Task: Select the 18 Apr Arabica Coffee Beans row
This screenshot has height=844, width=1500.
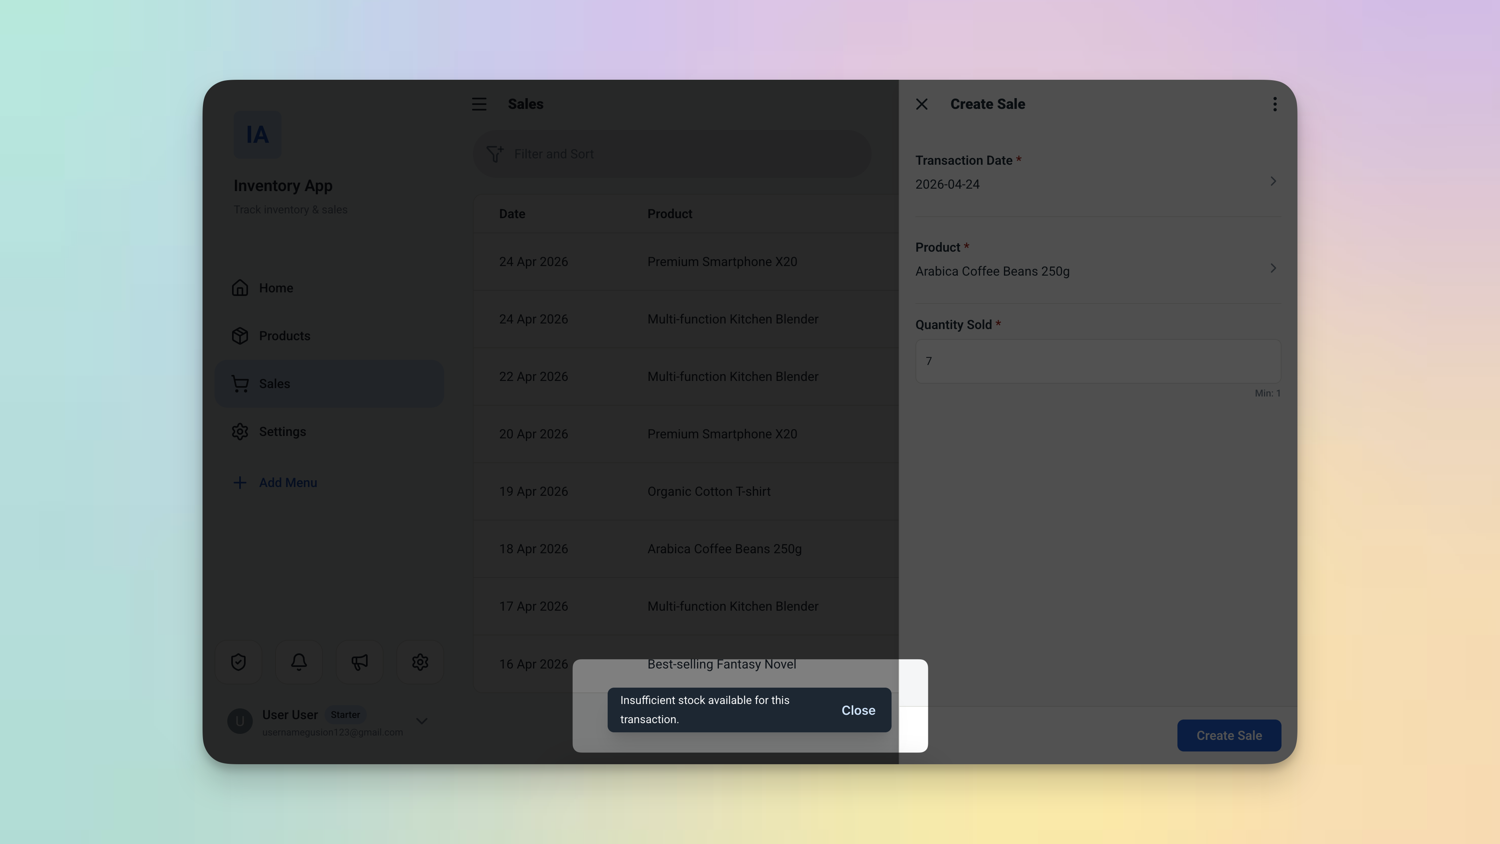Action: click(686, 549)
